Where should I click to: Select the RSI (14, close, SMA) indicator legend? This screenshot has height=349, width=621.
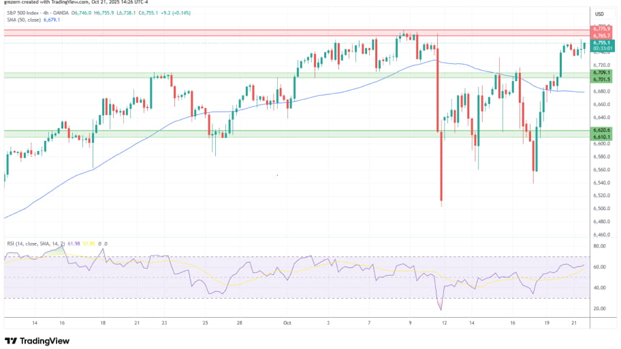pos(34,244)
